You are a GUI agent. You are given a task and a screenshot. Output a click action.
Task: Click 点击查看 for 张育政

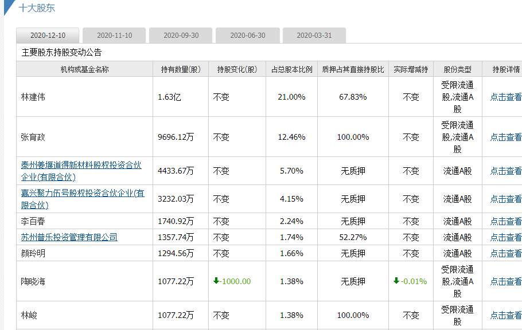pos(505,137)
